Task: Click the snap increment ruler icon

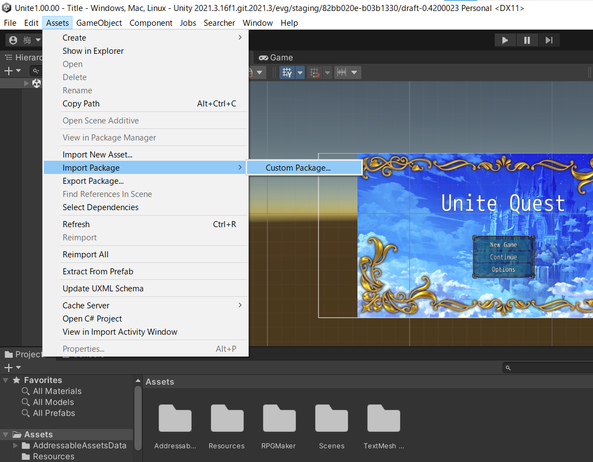Action: tap(342, 72)
